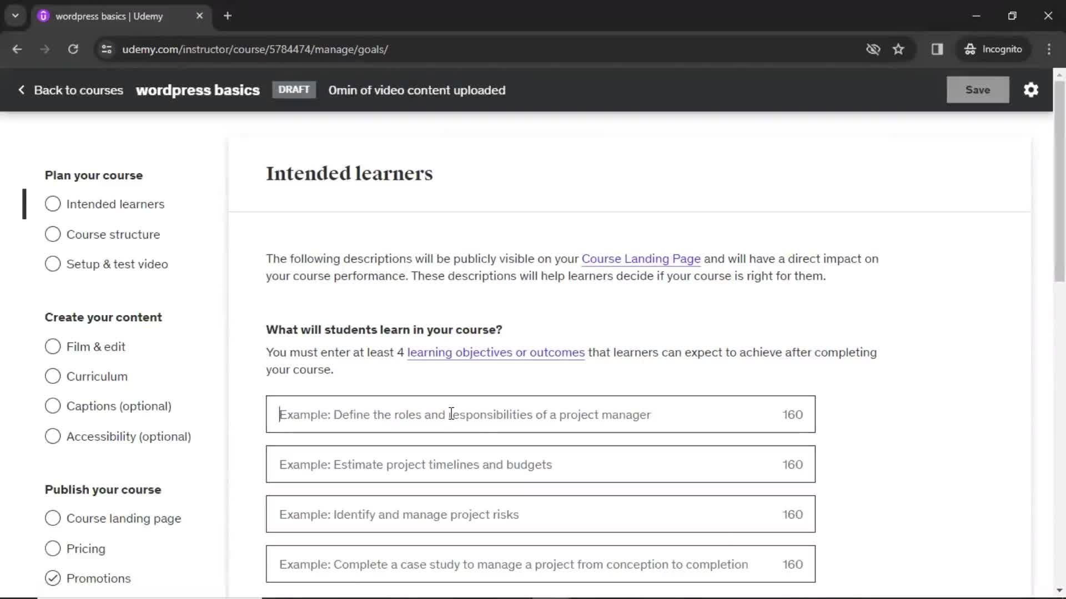This screenshot has height=599, width=1066.
Task: Open learning objectives or outcomes link
Action: point(496,353)
